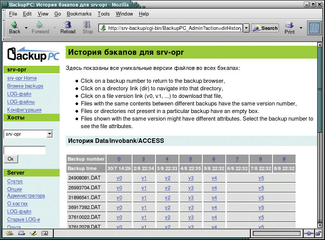Image resolution: width=325 pixels, height=240 pixels.
Task: Expand the Back button history dropdown arrow
Action: tap(26, 28)
